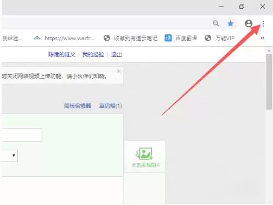Close the browser window
The width and height of the screenshot is (273, 205).
pyautogui.click(x=263, y=7)
